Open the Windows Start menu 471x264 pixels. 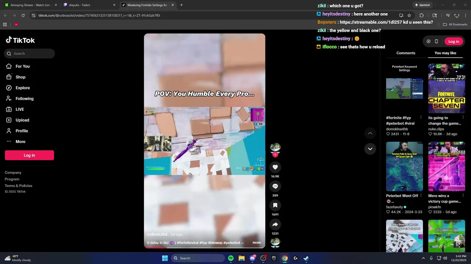(165, 258)
